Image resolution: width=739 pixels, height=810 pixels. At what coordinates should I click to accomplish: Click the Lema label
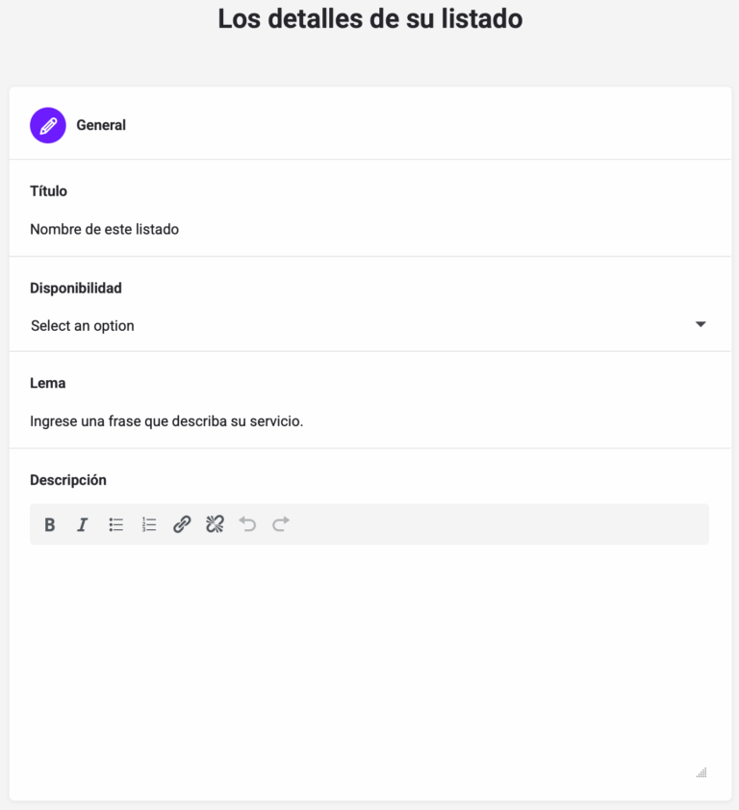[47, 383]
